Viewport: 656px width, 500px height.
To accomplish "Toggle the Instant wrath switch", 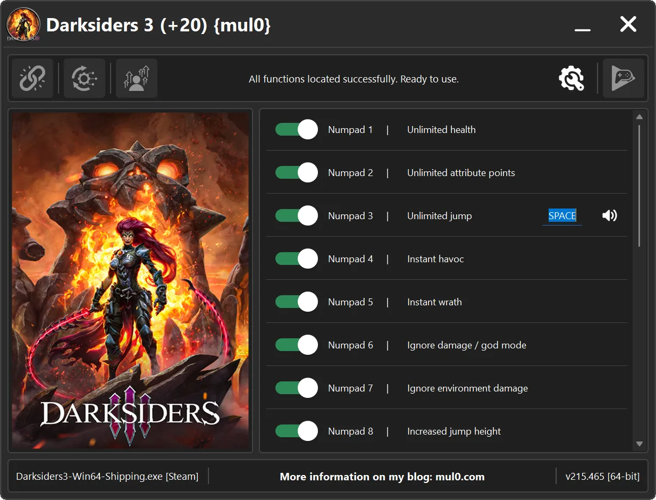I will (297, 302).
